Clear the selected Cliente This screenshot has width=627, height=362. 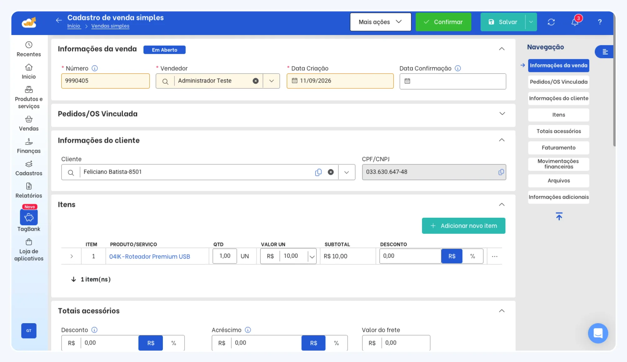pyautogui.click(x=331, y=172)
